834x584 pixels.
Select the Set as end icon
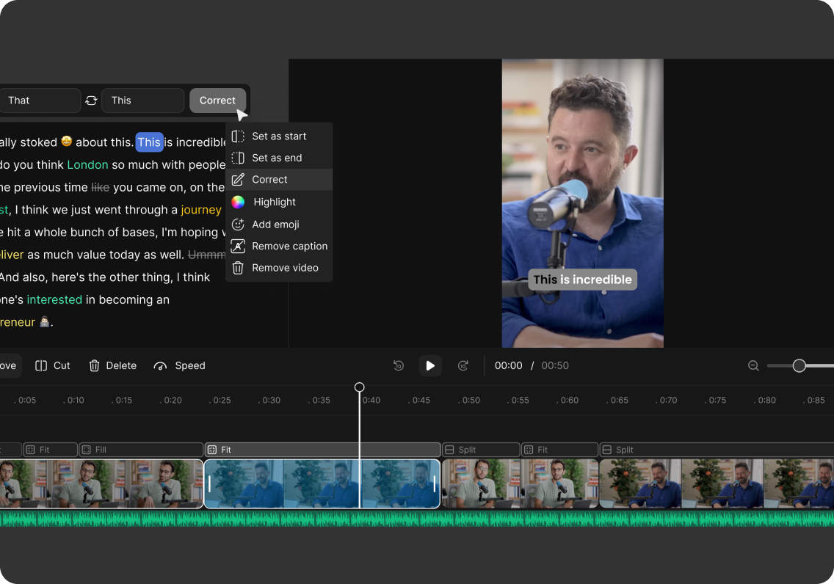coord(237,158)
